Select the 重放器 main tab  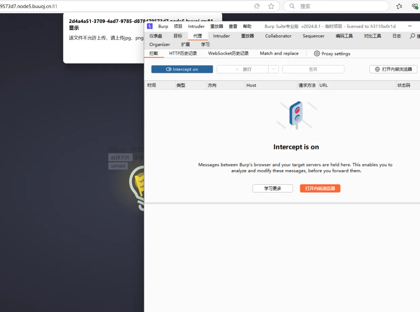tap(247, 36)
